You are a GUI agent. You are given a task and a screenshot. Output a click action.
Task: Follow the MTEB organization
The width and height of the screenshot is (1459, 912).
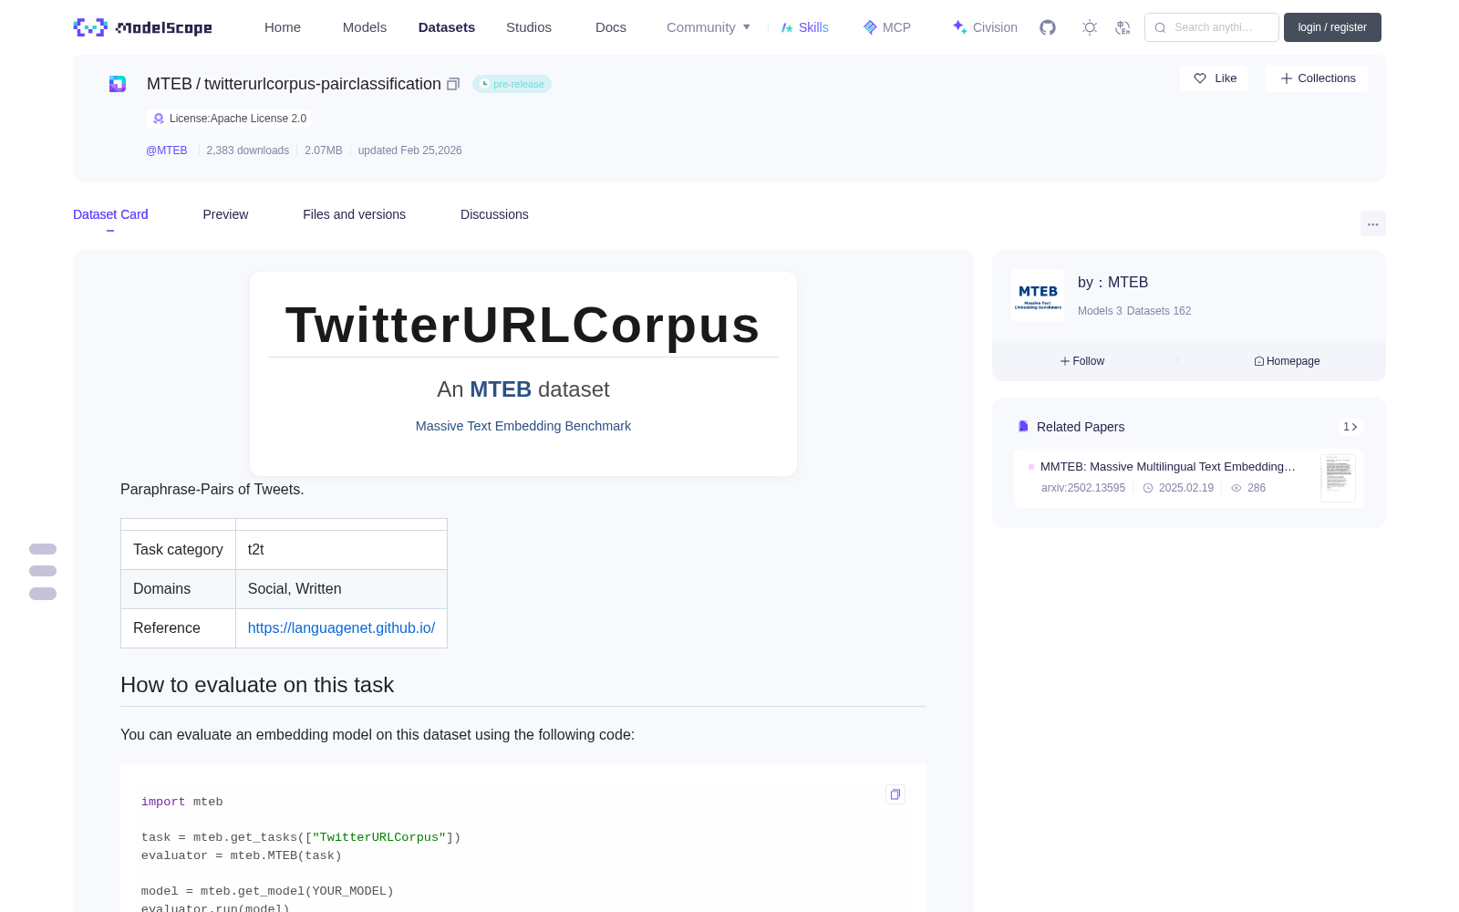coord(1082,361)
